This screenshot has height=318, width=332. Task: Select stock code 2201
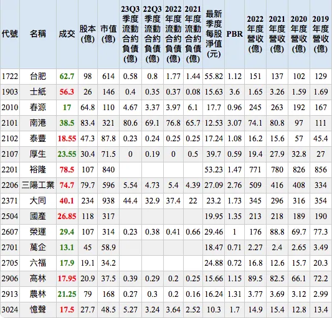coord(10,170)
